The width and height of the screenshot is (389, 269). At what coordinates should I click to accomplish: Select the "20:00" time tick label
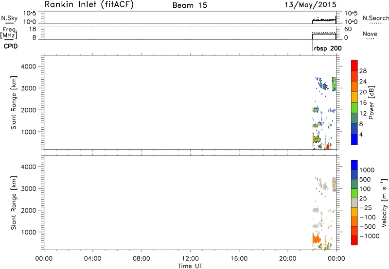point(288,259)
